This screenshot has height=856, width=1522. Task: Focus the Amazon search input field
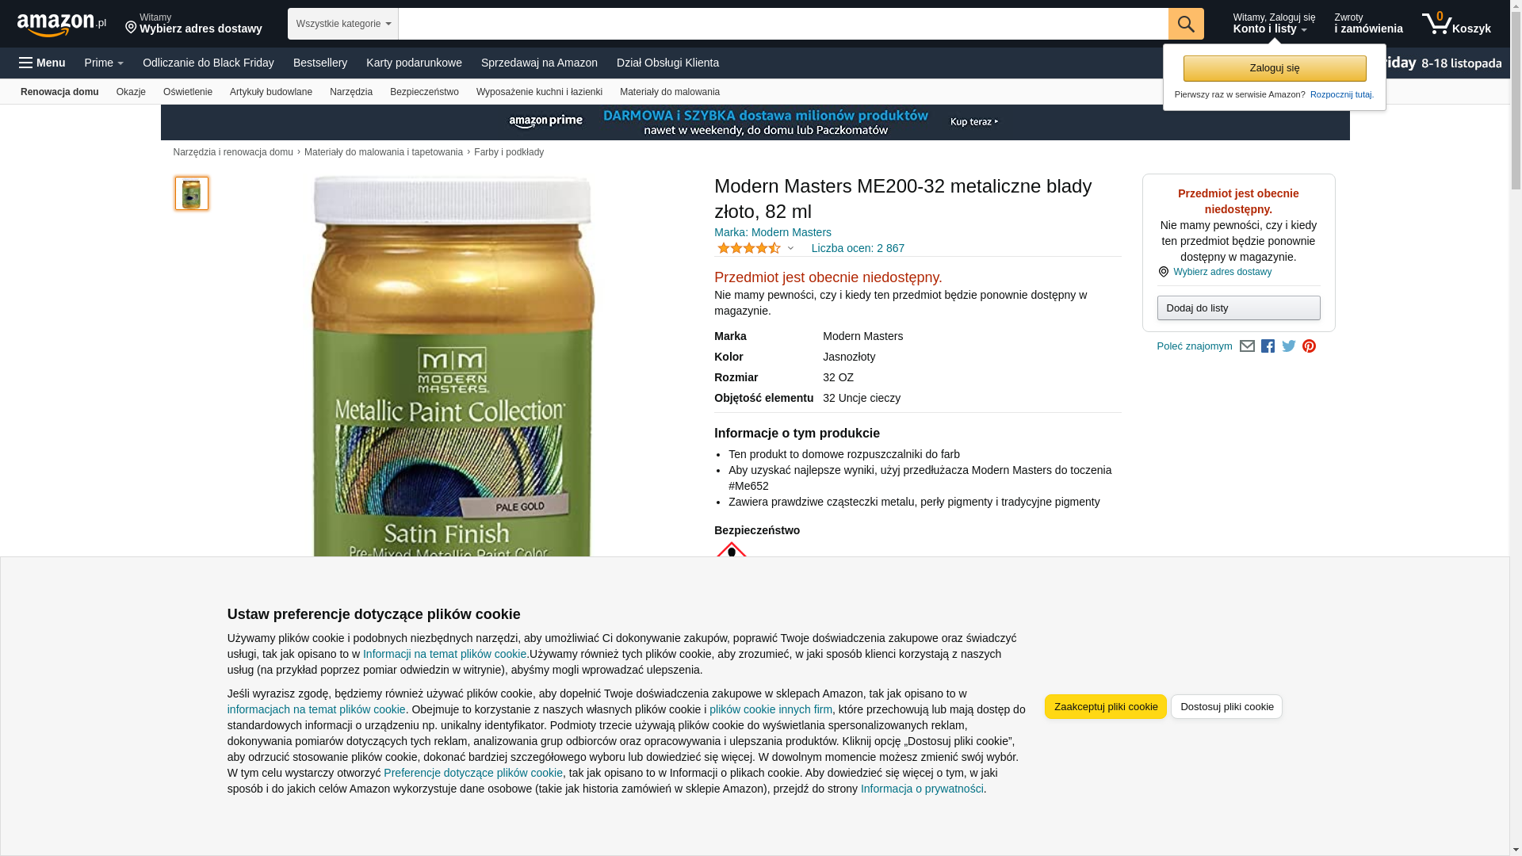783,24
